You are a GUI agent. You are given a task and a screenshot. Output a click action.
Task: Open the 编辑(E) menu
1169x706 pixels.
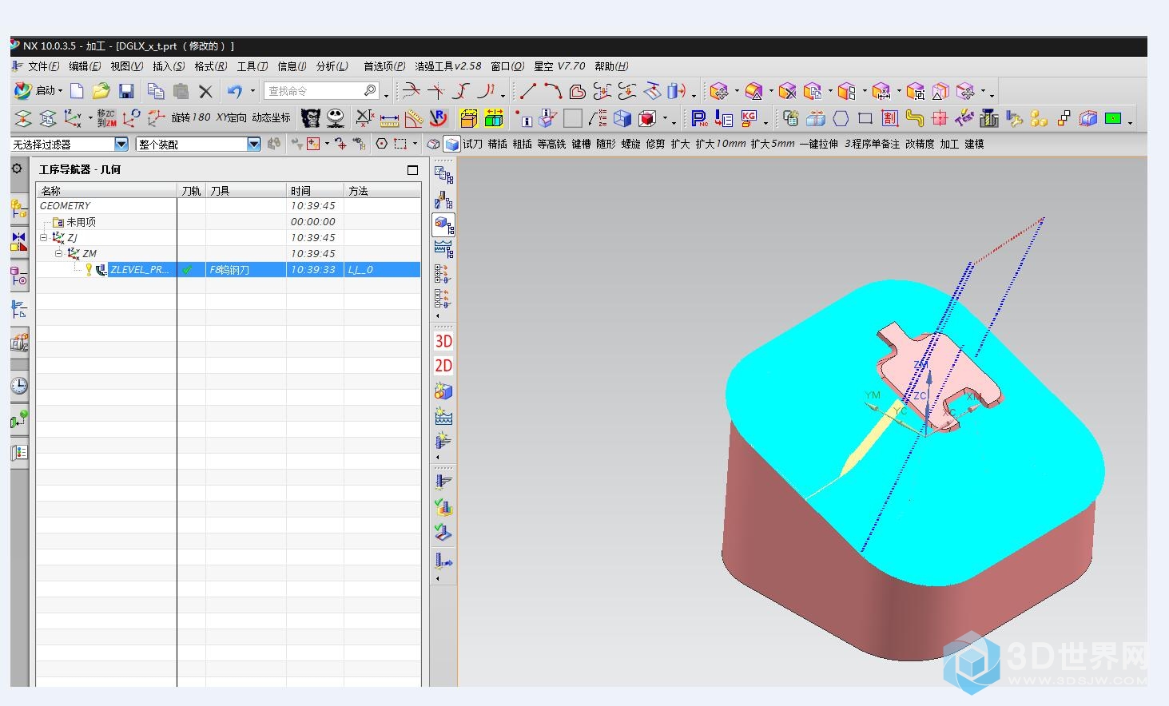coord(85,66)
